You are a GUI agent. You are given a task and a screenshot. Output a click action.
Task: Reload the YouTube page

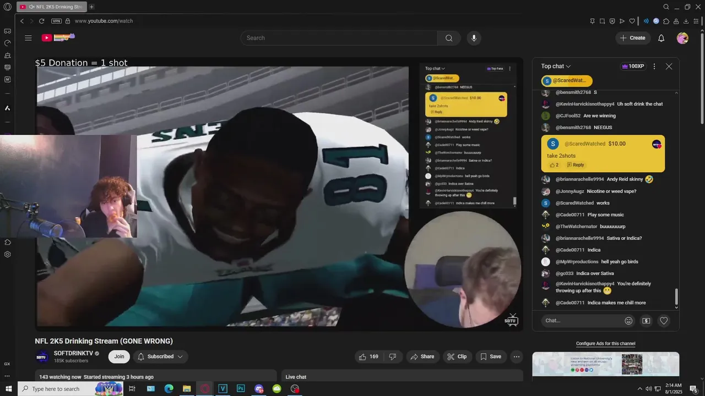coord(41,21)
